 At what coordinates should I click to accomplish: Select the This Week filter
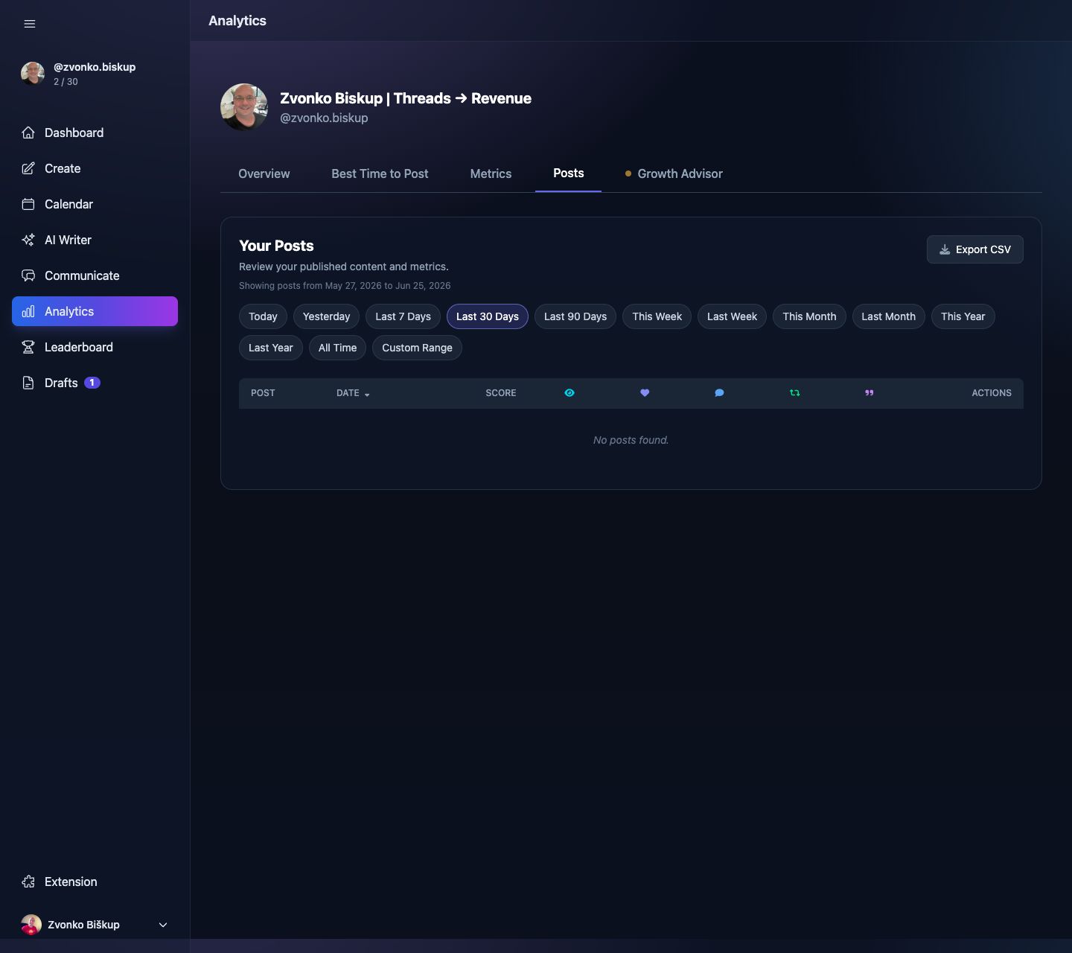click(657, 316)
